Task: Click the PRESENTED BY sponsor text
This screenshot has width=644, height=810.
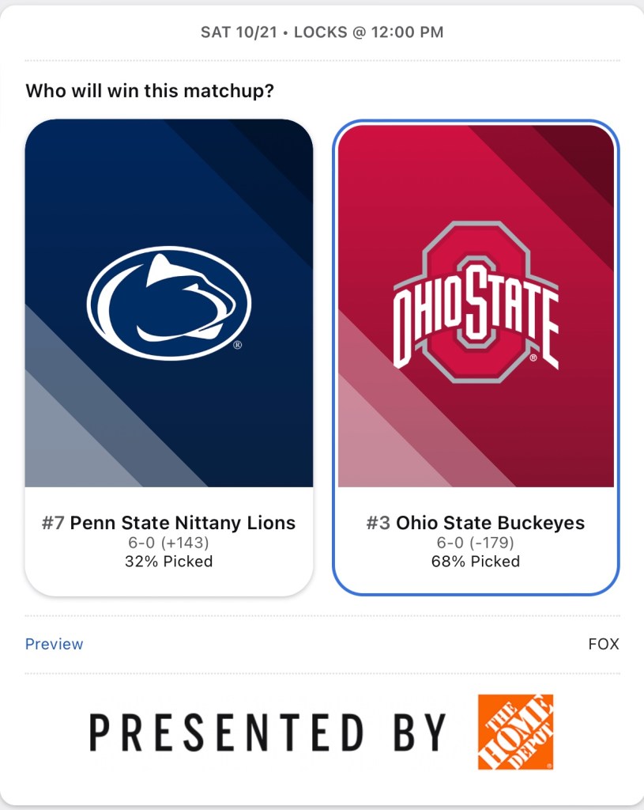Action: pyautogui.click(x=268, y=732)
